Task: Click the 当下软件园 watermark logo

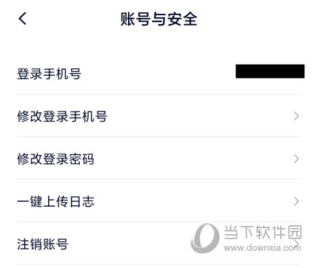Action: click(205, 238)
